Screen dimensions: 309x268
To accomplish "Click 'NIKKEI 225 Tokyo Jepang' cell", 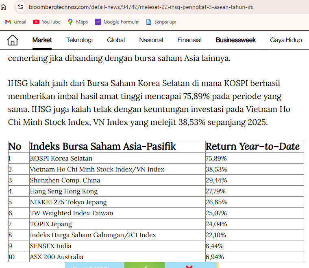I will click(118, 202).
